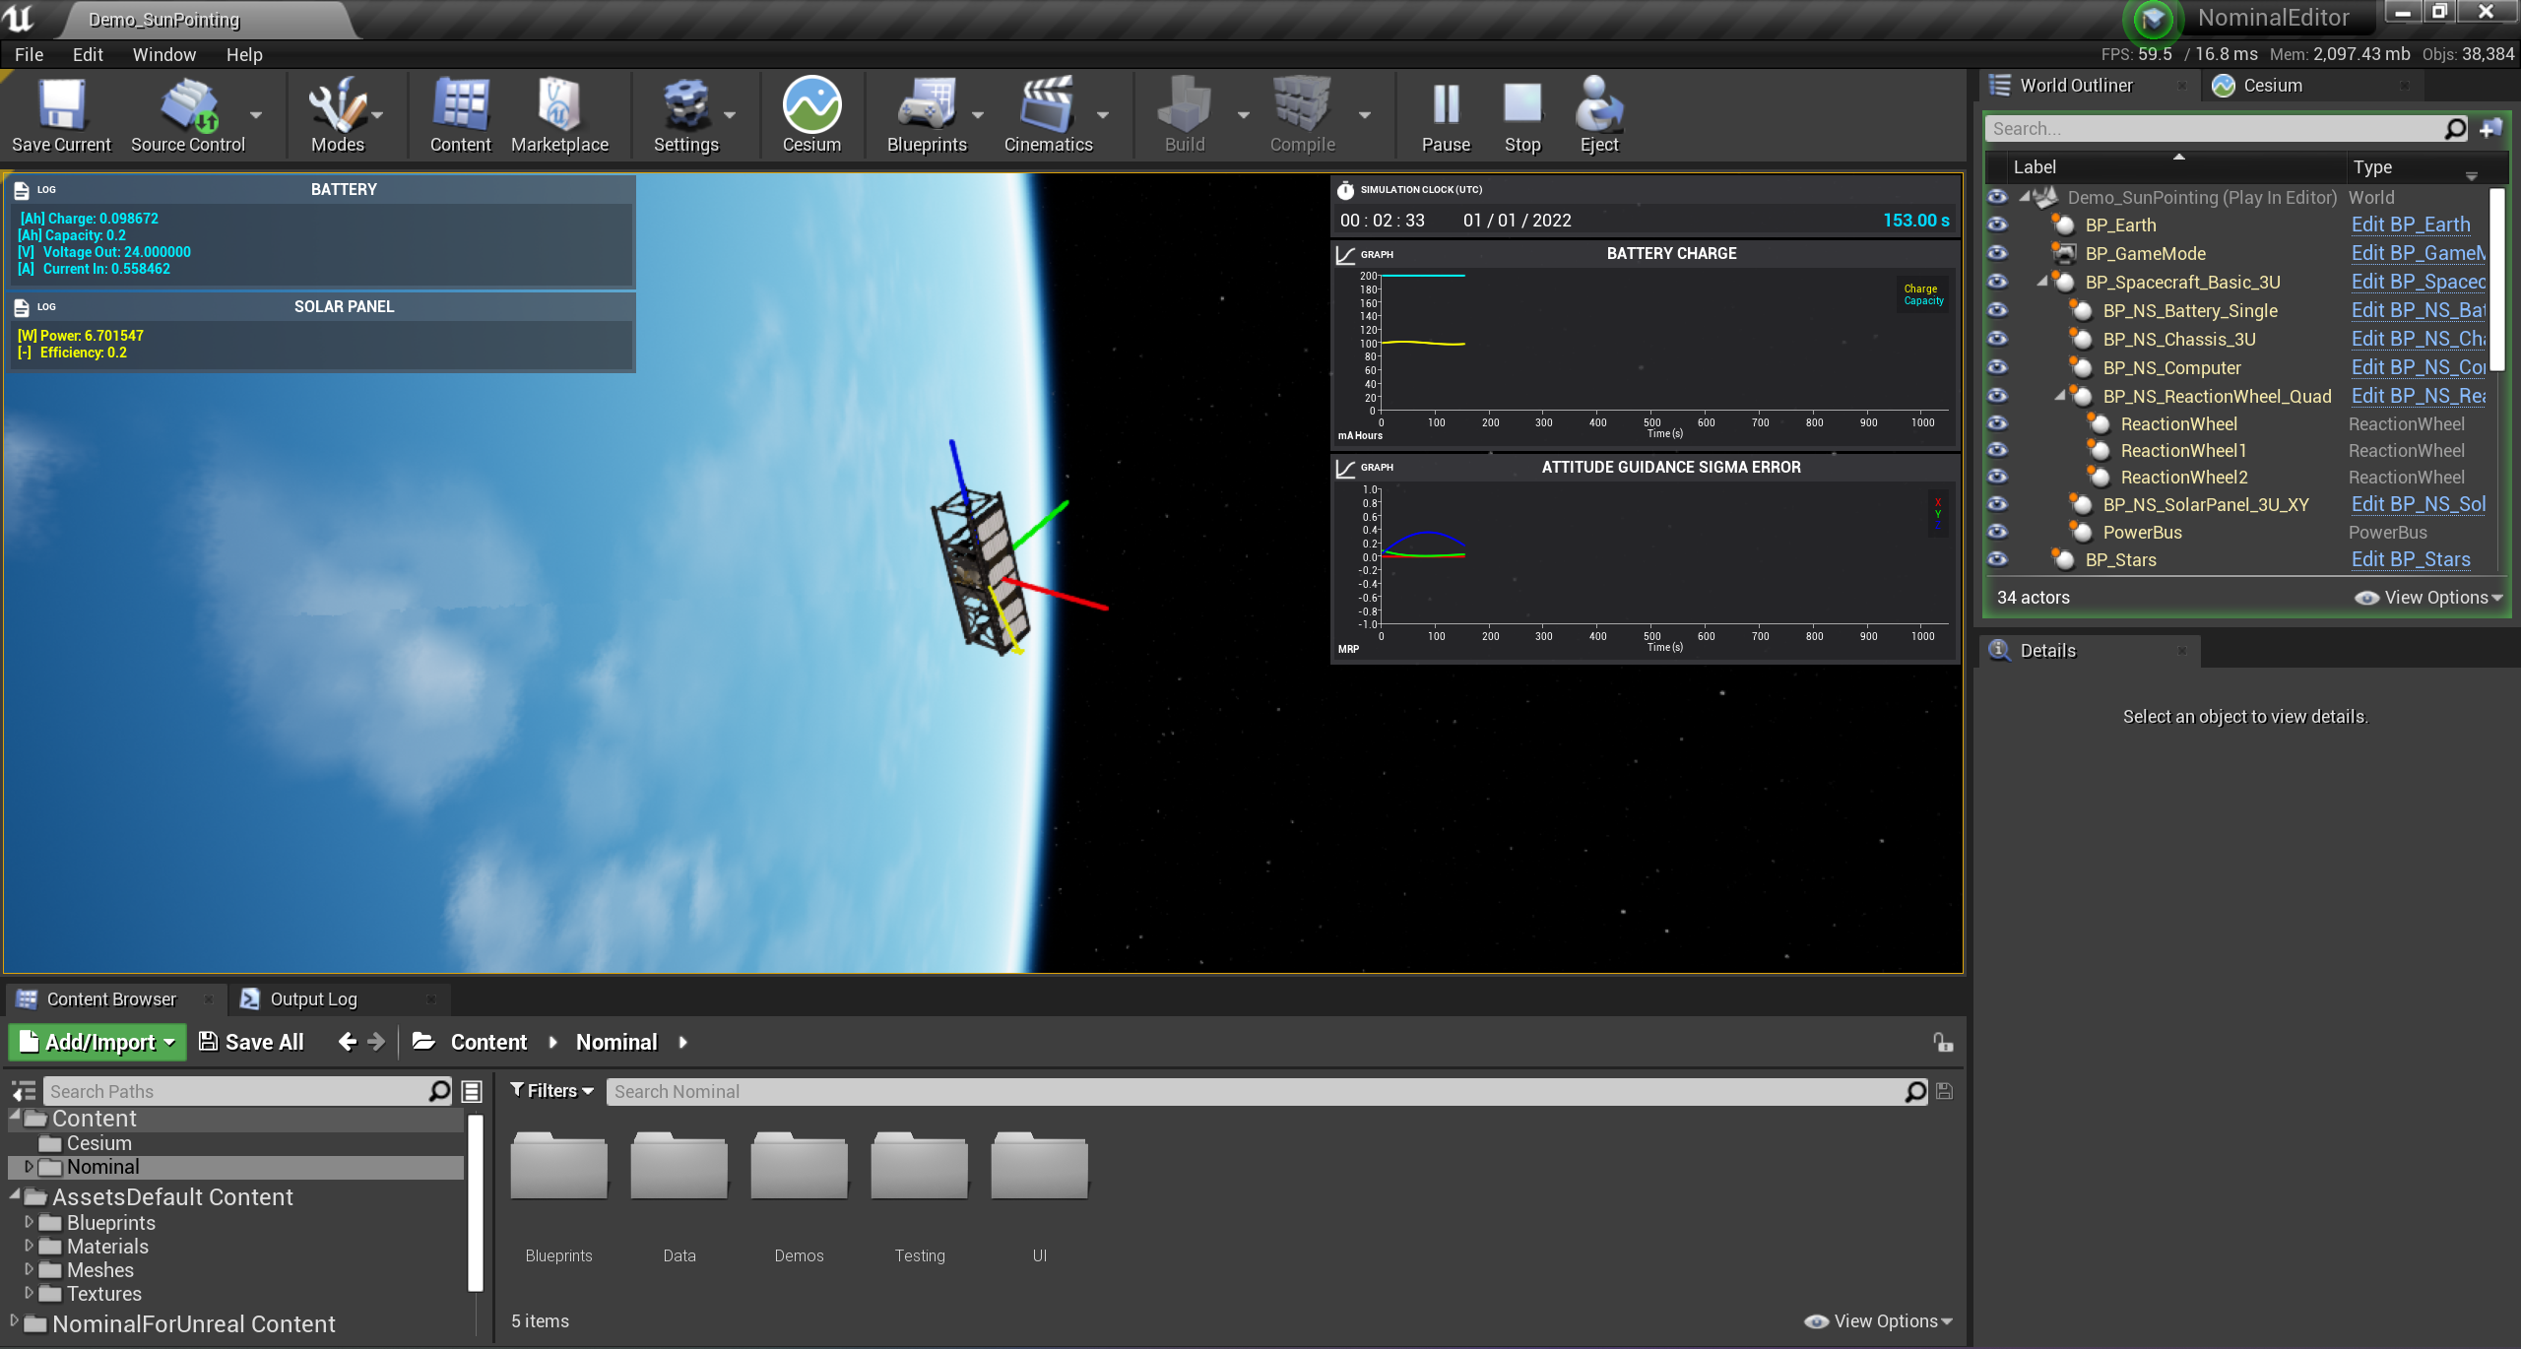Image resolution: width=2521 pixels, height=1349 pixels.
Task: Click the Edit BP_Earth link
Action: tap(2411, 225)
